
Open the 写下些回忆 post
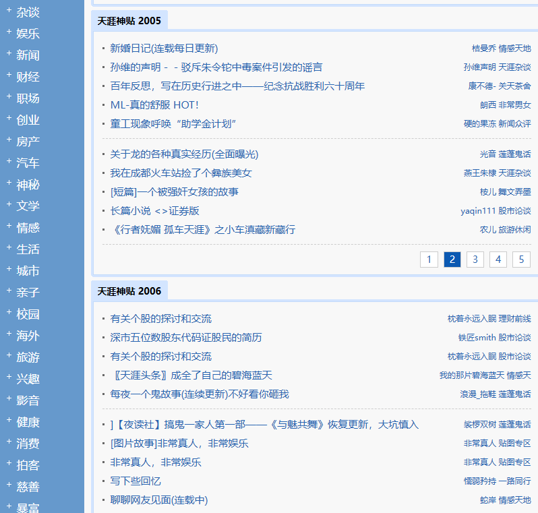(136, 481)
